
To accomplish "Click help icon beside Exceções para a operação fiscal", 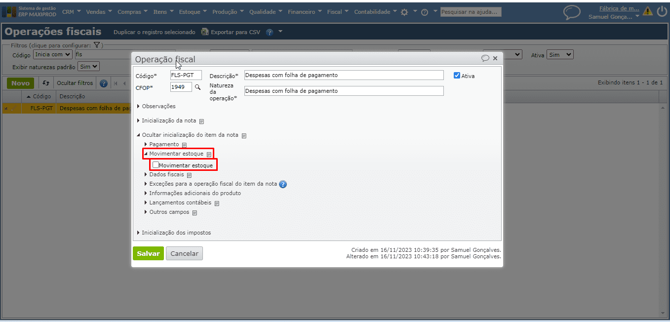I will [283, 184].
